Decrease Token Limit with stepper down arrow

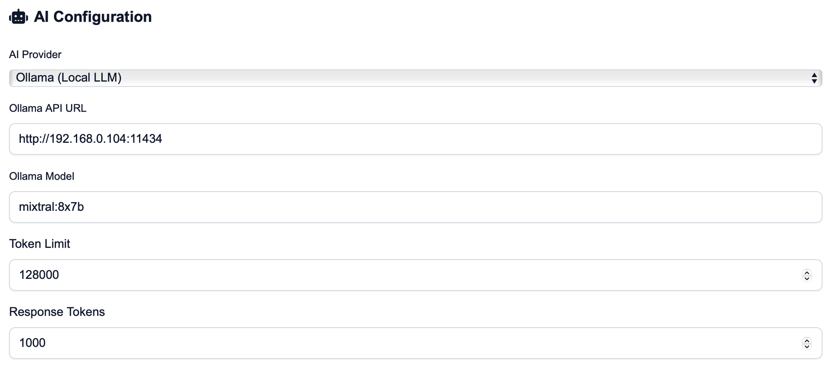pyautogui.click(x=807, y=278)
